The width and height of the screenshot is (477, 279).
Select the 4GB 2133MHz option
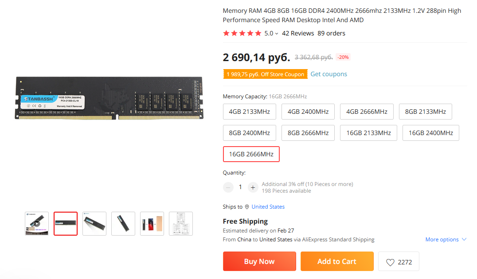[x=250, y=112]
